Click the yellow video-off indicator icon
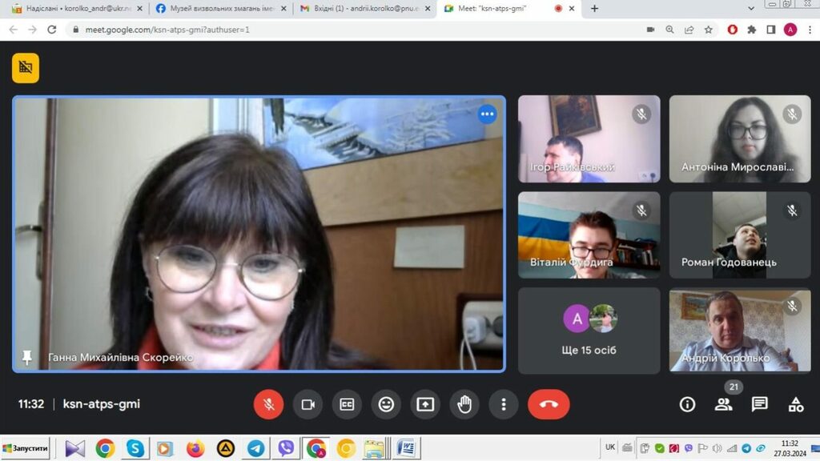The image size is (820, 461). click(26, 68)
